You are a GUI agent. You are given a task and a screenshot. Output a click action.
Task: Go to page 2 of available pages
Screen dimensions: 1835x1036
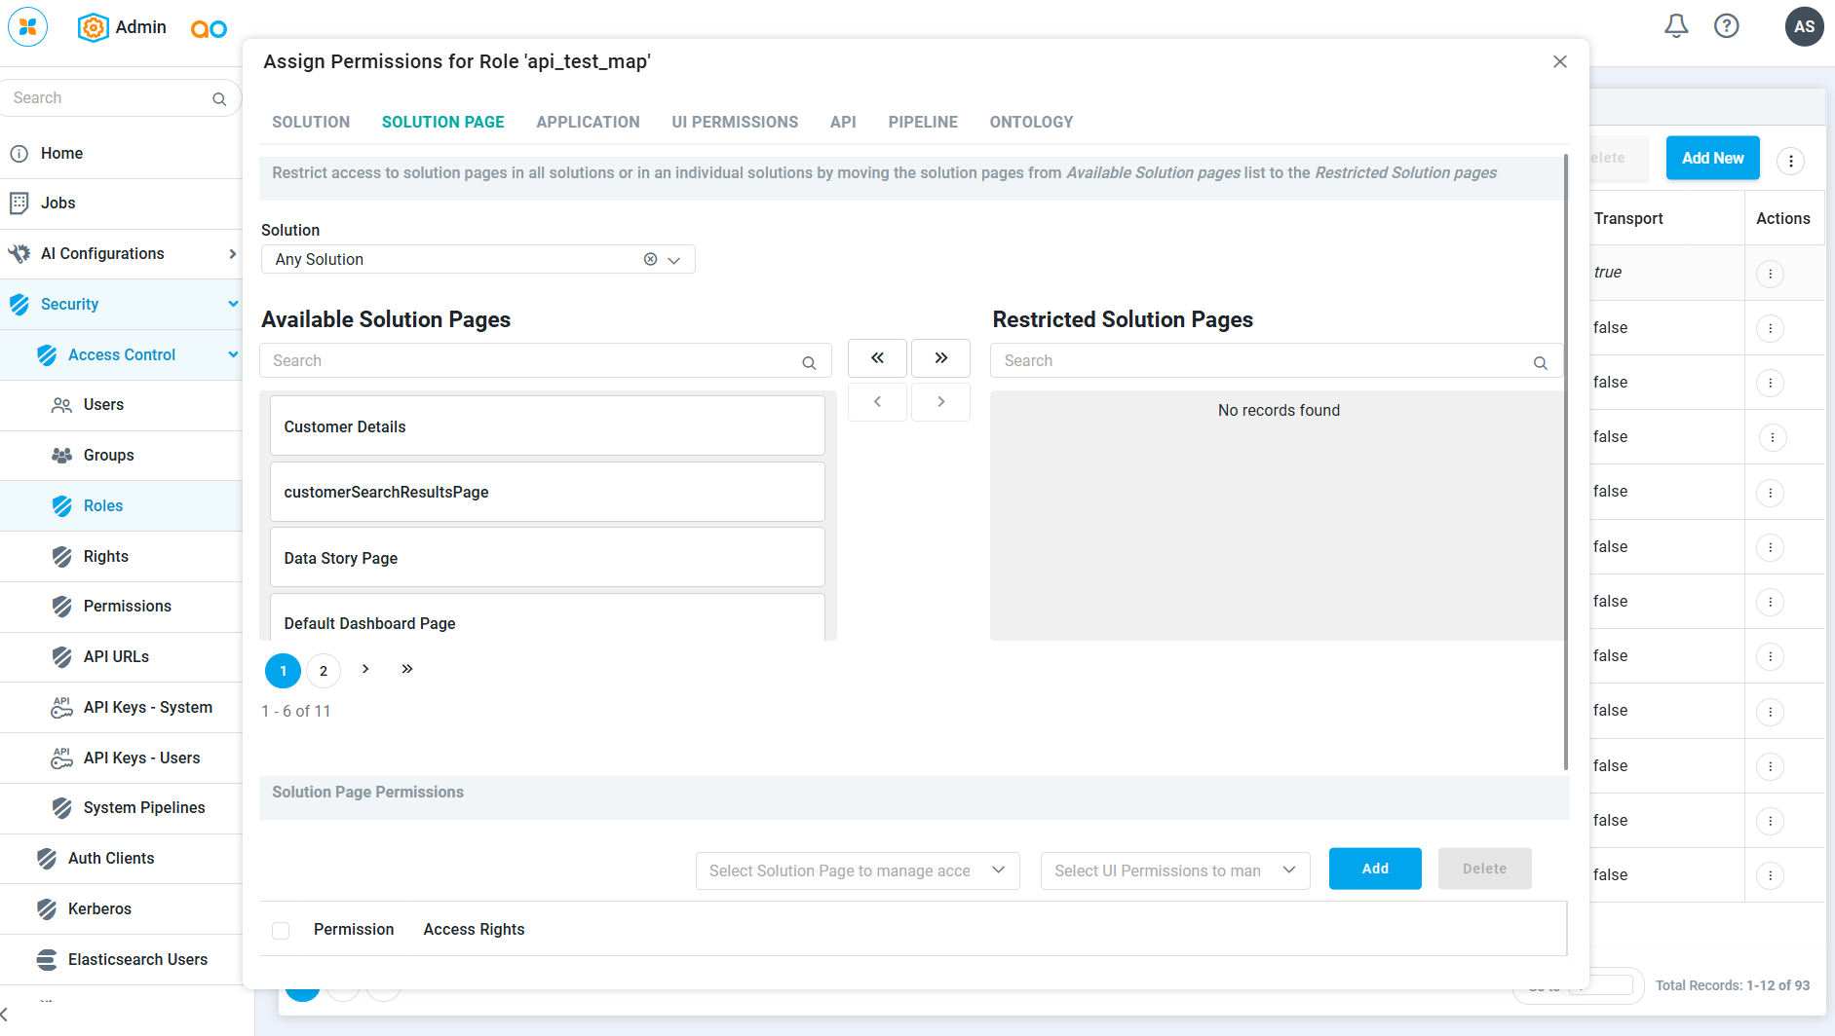coord(324,671)
